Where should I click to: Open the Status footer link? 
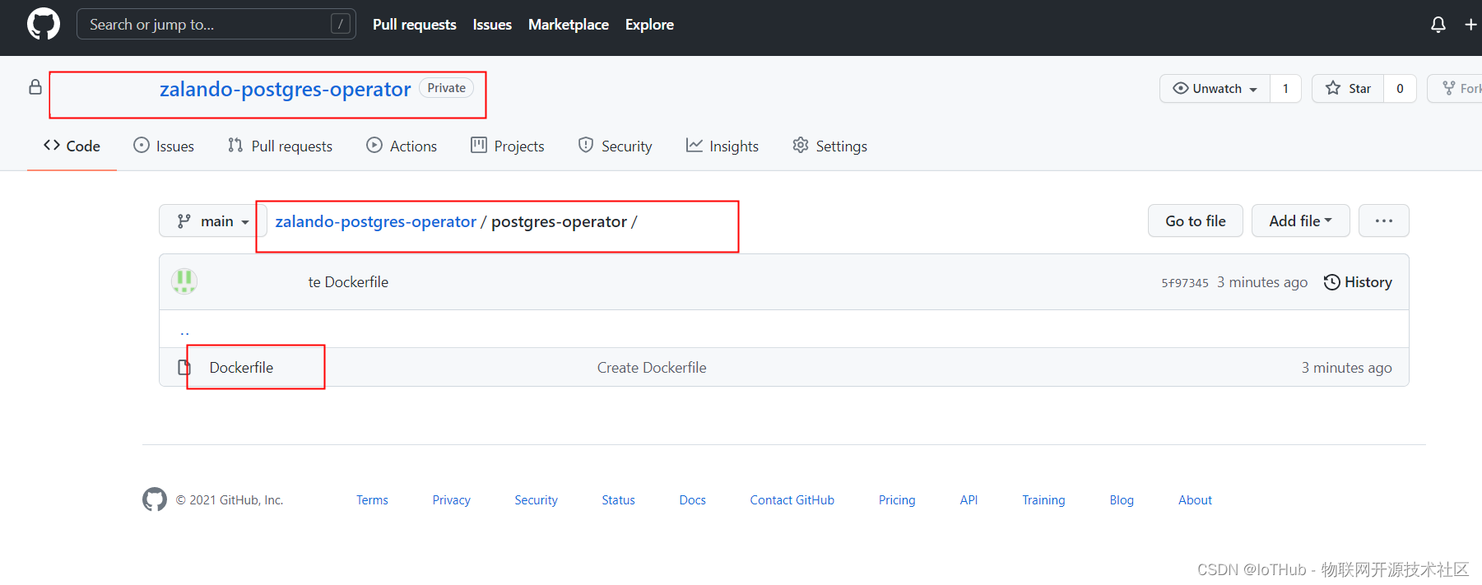click(618, 500)
